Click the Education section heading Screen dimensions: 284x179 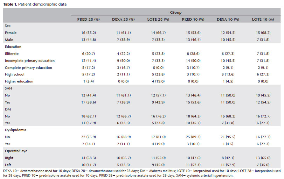tap(13, 46)
